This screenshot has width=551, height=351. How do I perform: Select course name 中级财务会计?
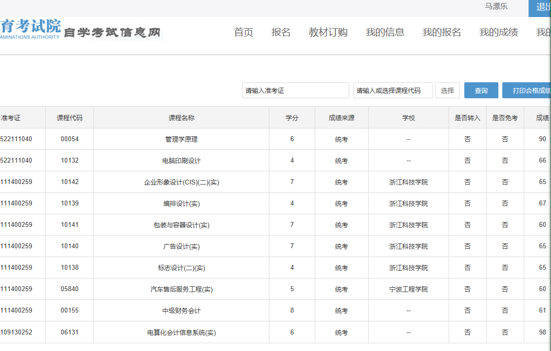181,311
